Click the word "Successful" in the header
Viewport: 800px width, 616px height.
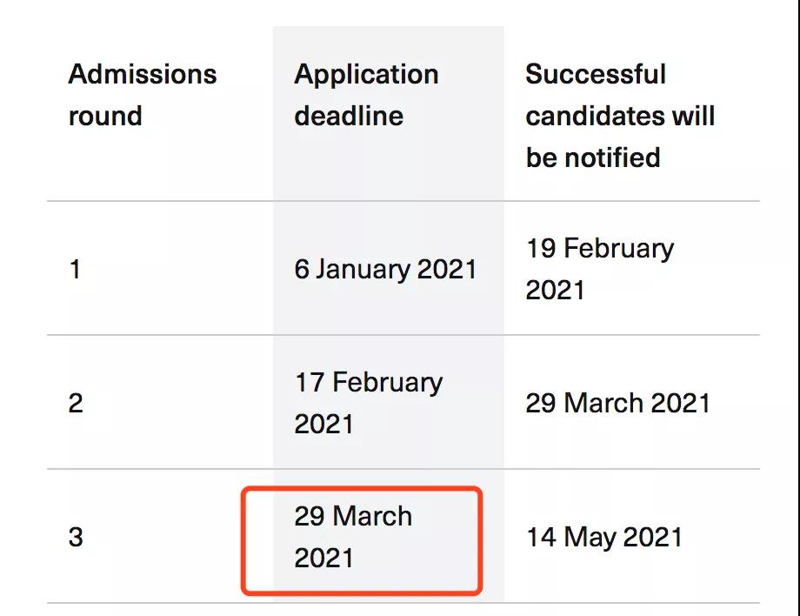tap(595, 74)
